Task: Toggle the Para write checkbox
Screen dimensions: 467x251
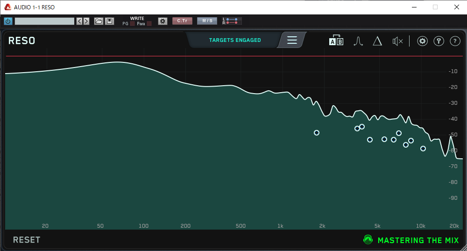Action: pos(149,23)
